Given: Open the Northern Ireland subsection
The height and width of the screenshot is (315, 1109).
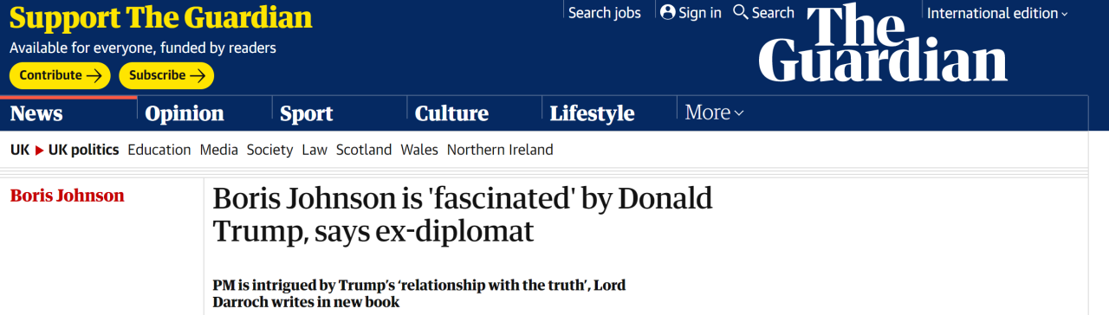Looking at the screenshot, I should pos(500,150).
